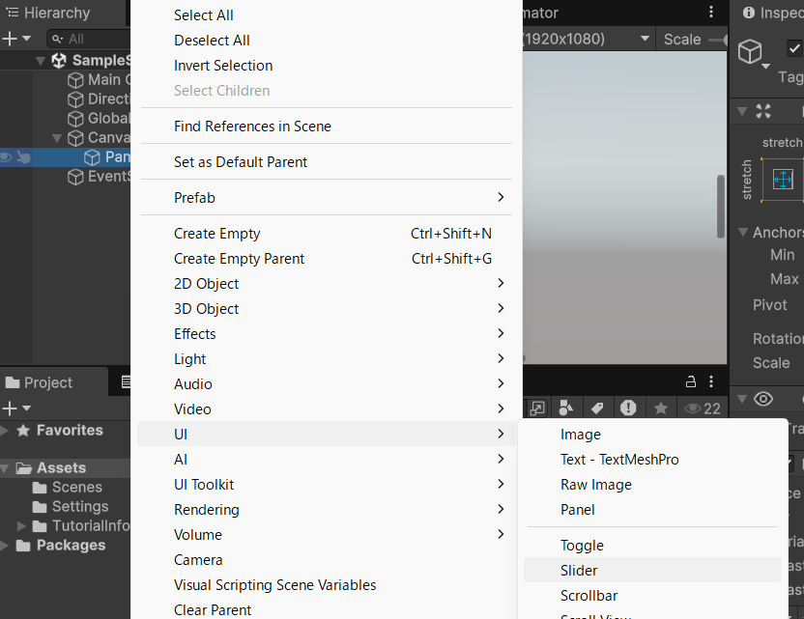This screenshot has height=619, width=804.
Task: Open the Game view three-dot options menu
Action: point(710,12)
